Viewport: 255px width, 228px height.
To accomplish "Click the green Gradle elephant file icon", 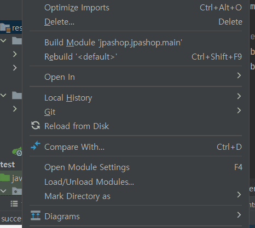I will [x=17, y=151].
